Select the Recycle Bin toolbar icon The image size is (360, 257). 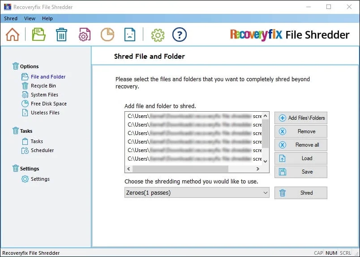point(61,35)
